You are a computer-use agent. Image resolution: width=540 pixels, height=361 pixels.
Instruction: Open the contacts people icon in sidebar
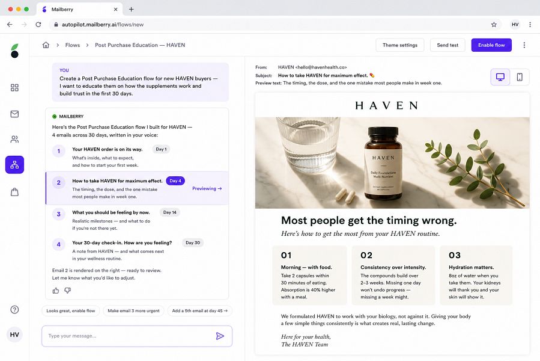click(x=14, y=140)
